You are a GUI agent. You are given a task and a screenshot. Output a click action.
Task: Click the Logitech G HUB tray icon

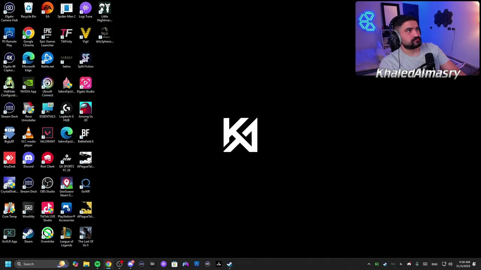(401, 264)
